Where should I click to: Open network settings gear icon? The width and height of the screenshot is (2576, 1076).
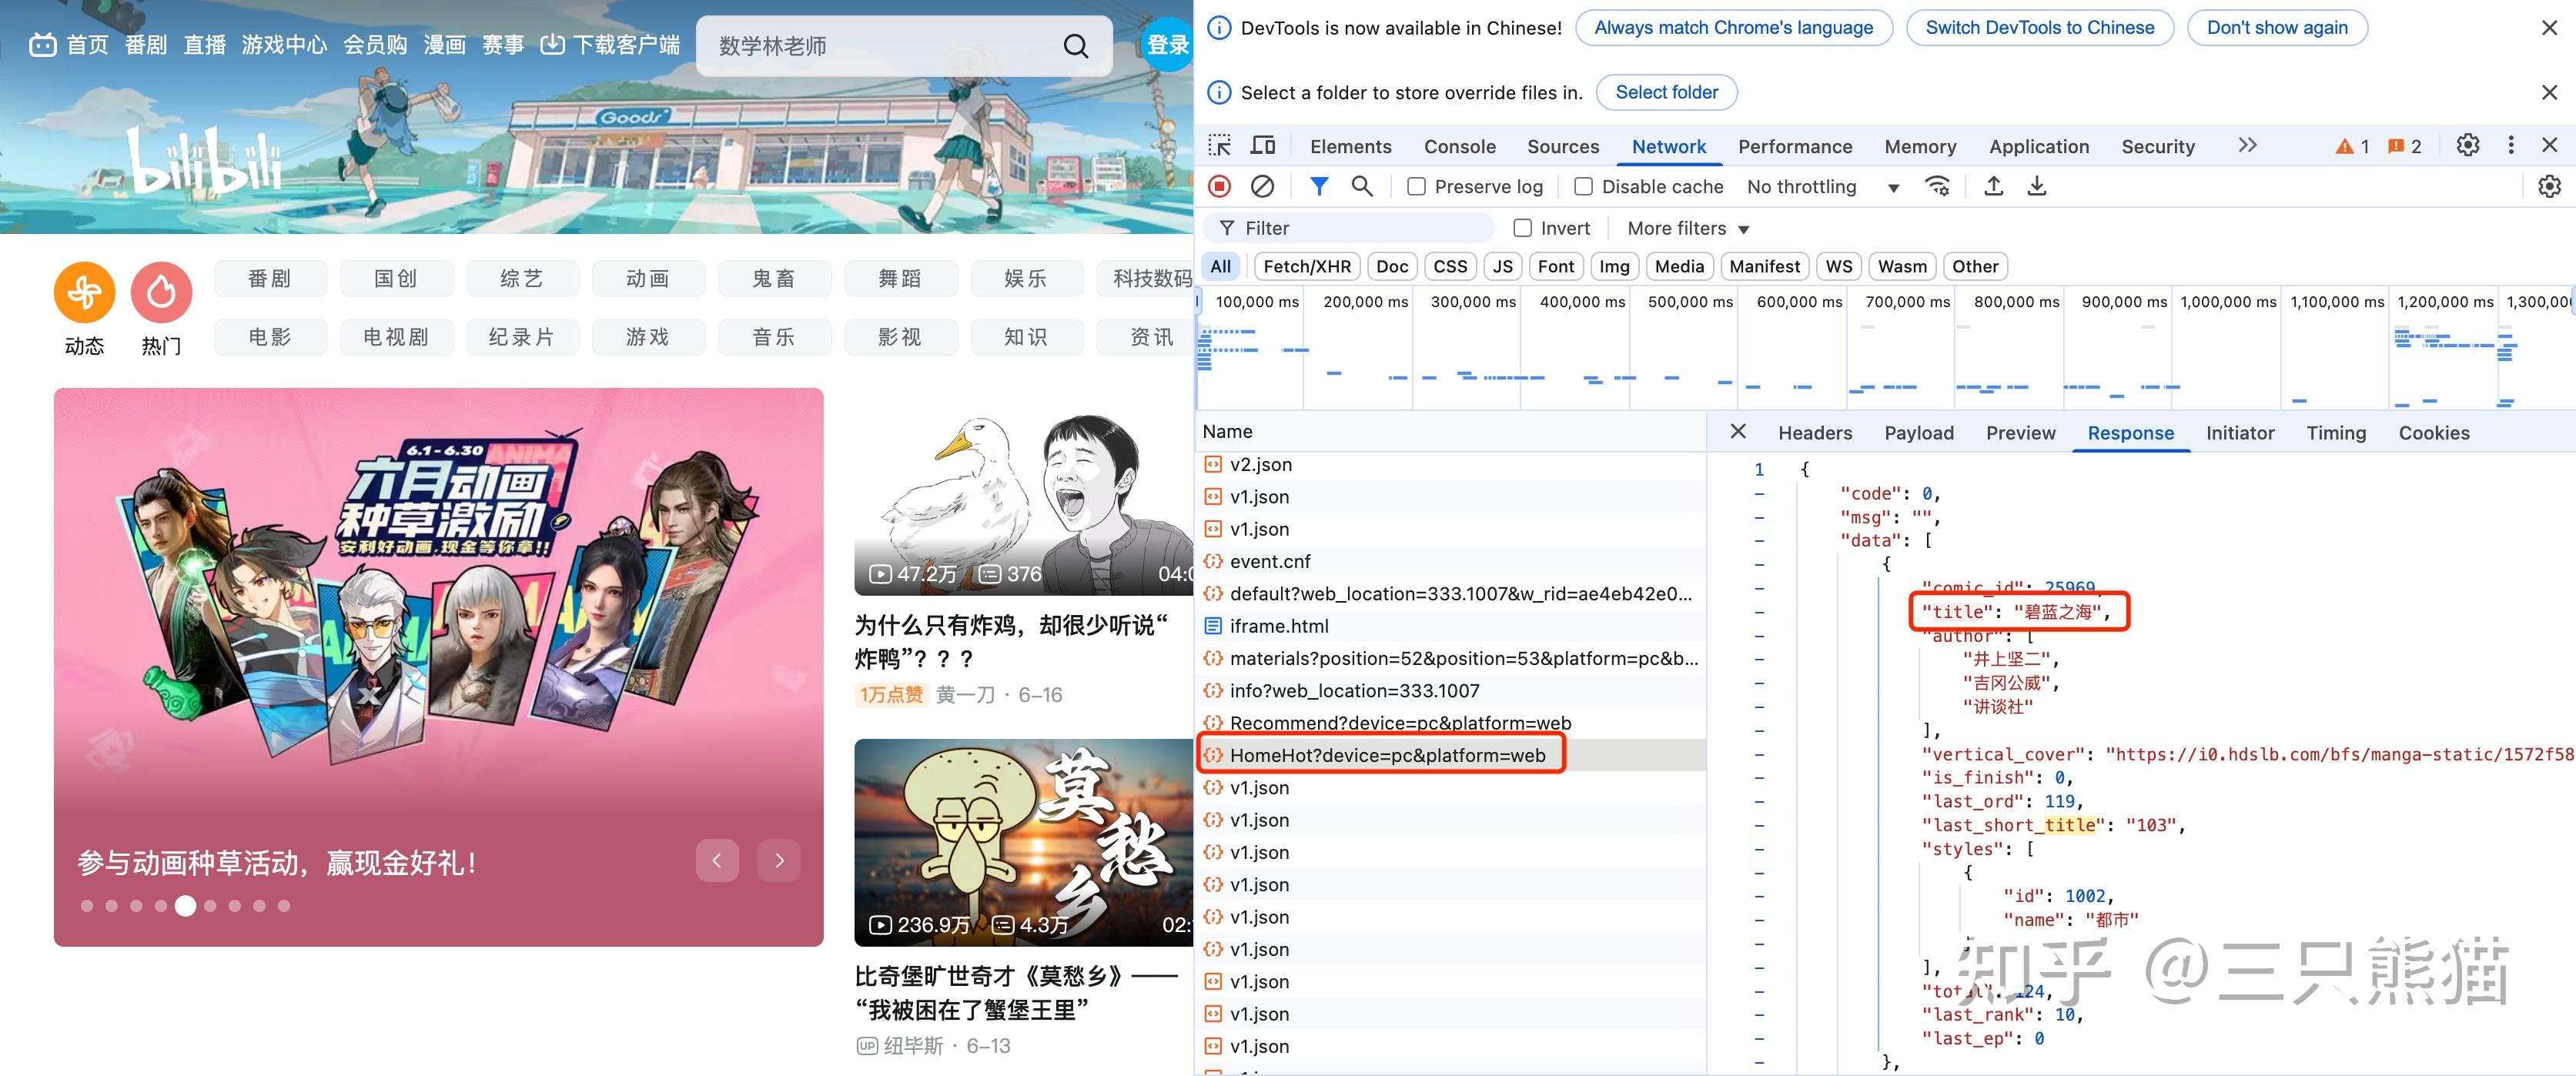(x=2549, y=186)
